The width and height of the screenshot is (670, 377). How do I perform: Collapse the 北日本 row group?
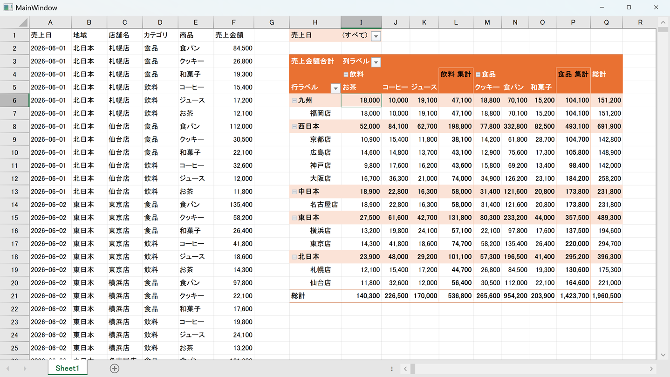(x=294, y=257)
